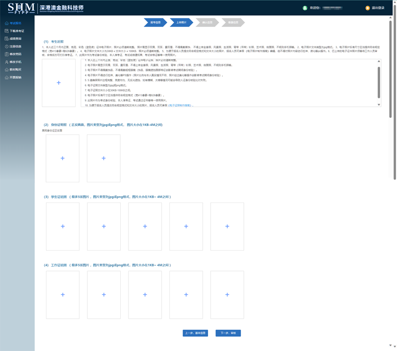Switch to the 报考信息 step
This screenshot has height=351, width=397.
(x=155, y=23)
